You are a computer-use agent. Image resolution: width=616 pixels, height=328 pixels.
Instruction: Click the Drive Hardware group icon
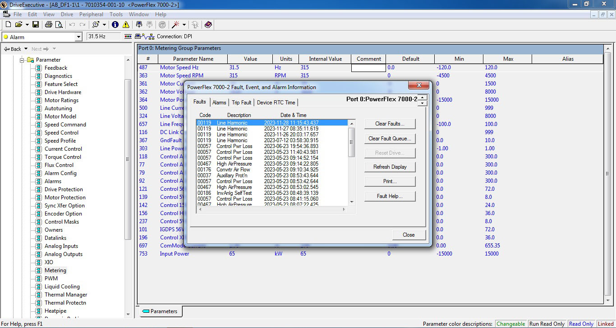[x=39, y=92]
